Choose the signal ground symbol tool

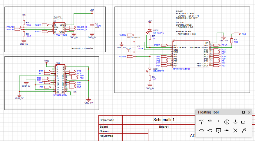pyautogui.click(x=218, y=122)
